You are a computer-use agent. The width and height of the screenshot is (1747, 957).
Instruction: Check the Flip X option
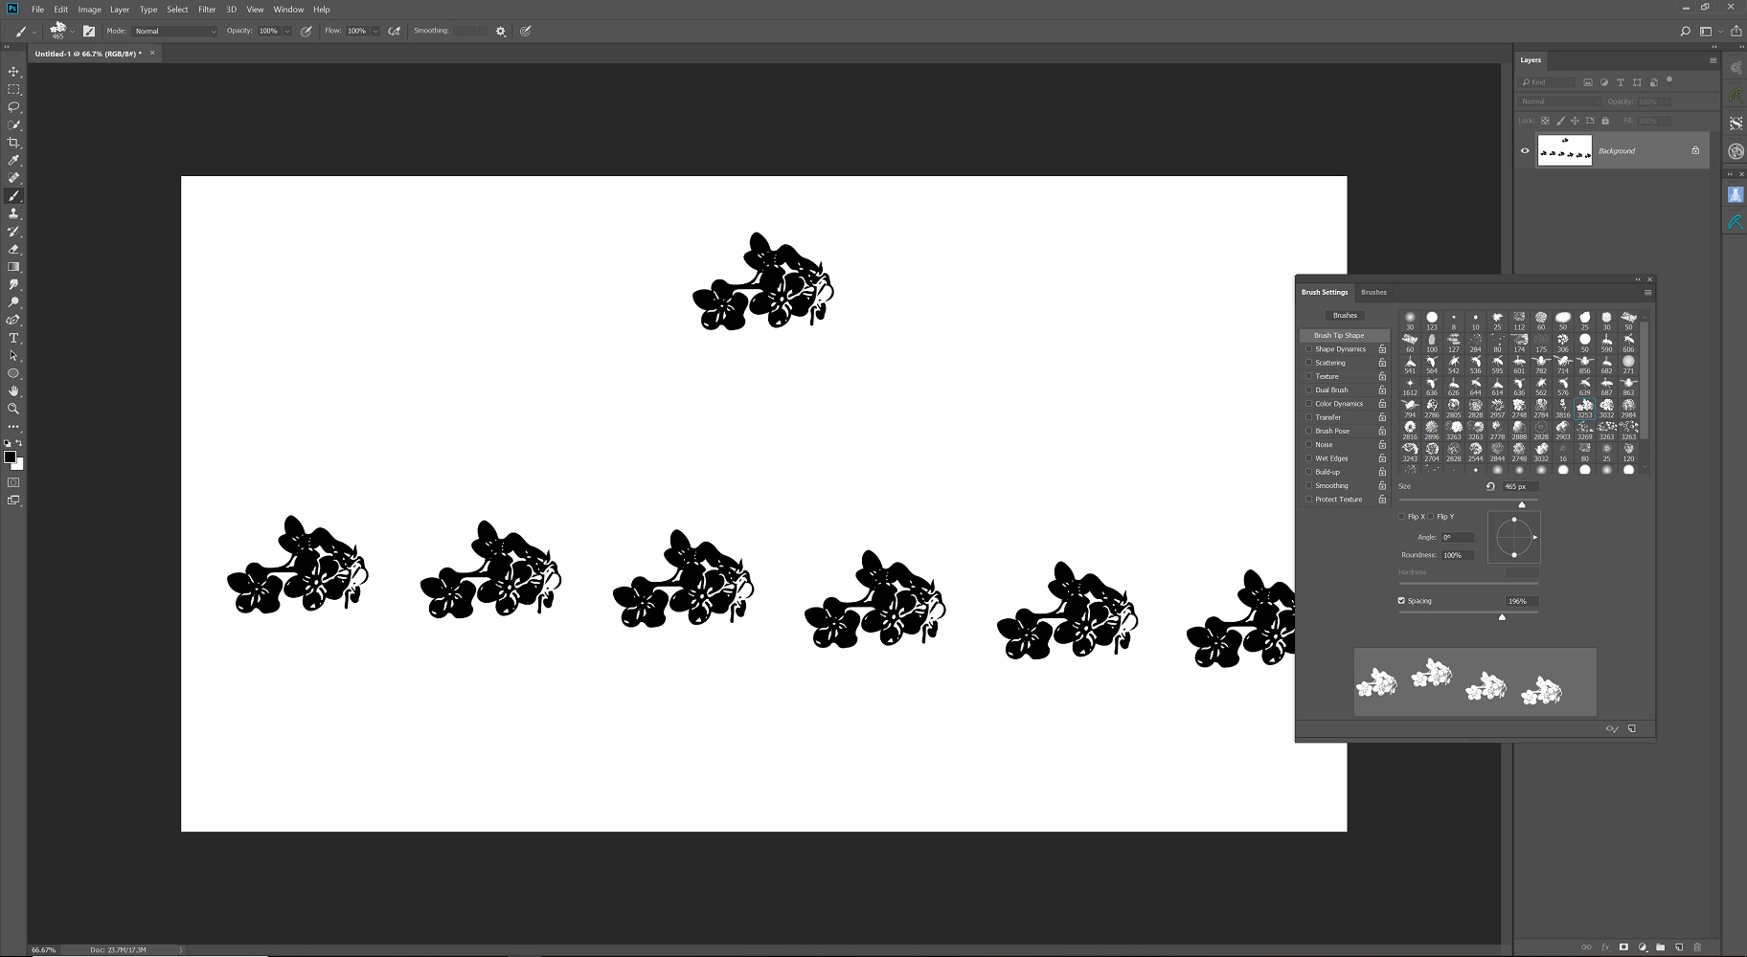pos(1402,517)
